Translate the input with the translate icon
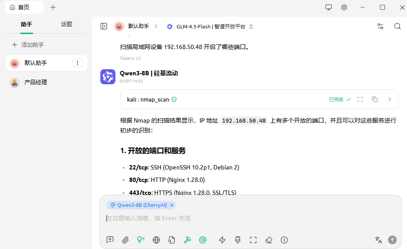 click(379, 240)
